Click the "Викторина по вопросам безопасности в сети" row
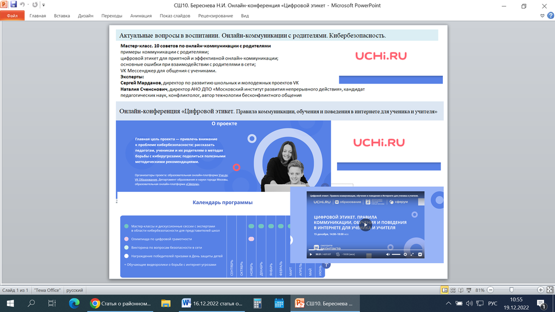The width and height of the screenshot is (555, 312). coord(163,248)
